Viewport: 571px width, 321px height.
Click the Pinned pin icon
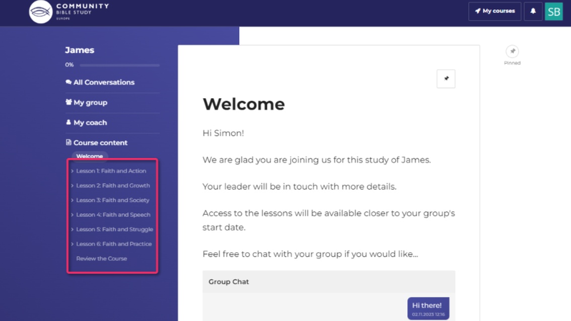512,51
